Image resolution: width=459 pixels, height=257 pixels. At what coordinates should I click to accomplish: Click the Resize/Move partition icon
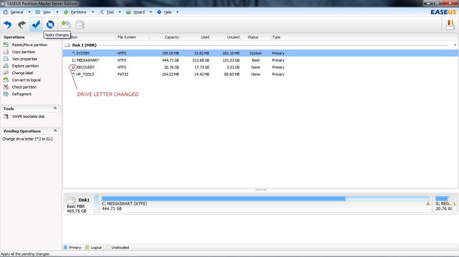pyautogui.click(x=6, y=45)
